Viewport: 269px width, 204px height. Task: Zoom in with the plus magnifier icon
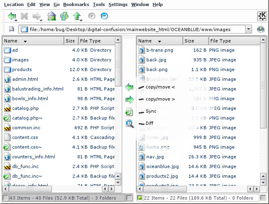click(91, 16)
